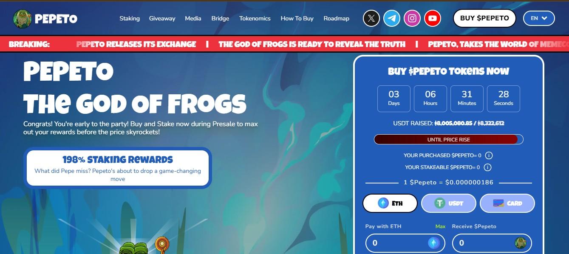Image resolution: width=569 pixels, height=254 pixels.
Task: Select USDT payment option
Action: [x=449, y=203]
